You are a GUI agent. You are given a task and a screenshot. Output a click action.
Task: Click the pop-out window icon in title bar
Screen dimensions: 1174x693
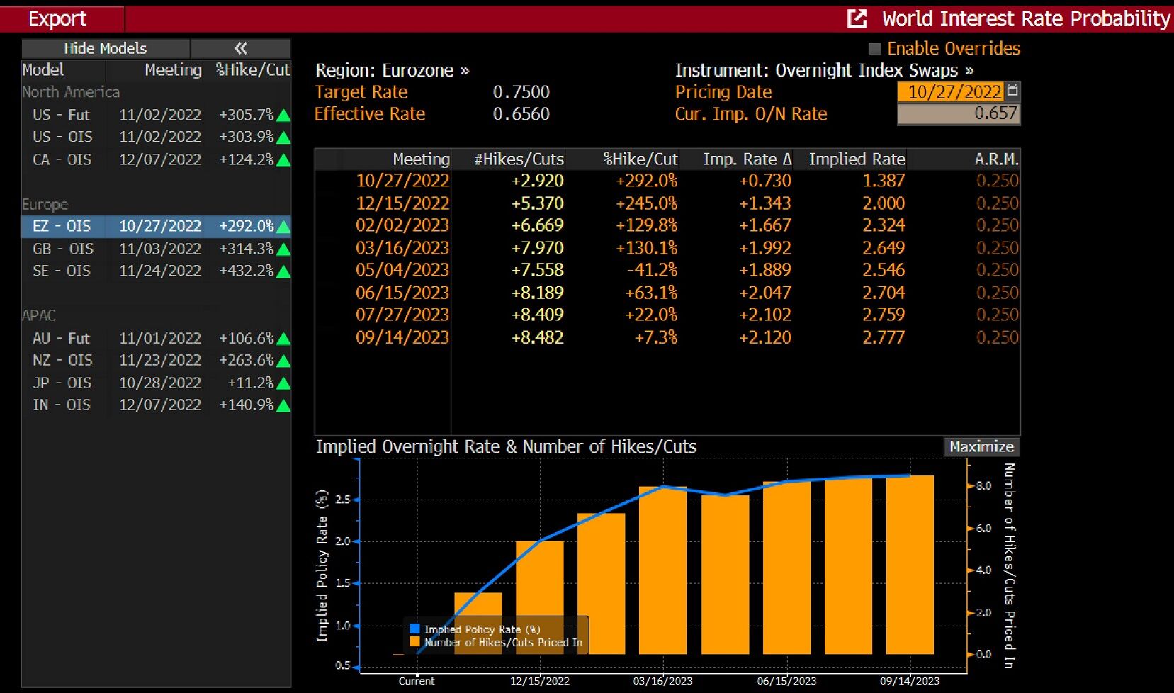click(x=857, y=18)
